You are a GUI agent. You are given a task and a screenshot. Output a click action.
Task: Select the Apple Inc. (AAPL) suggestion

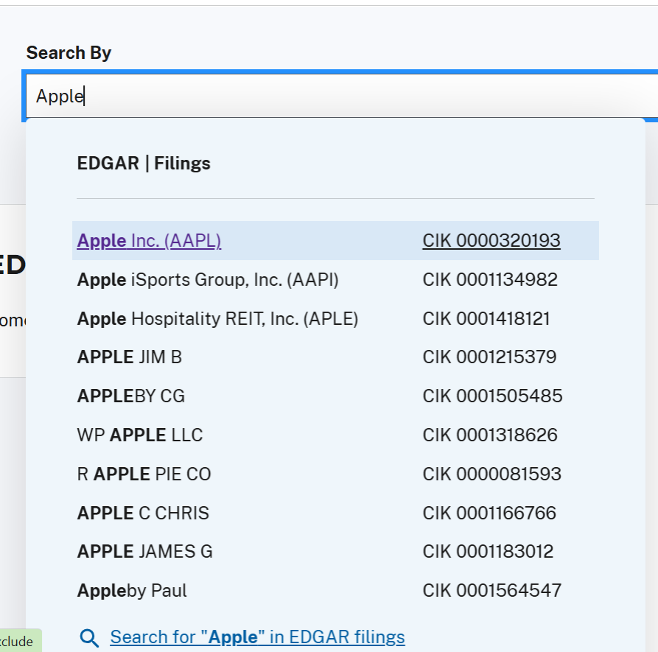[149, 241]
